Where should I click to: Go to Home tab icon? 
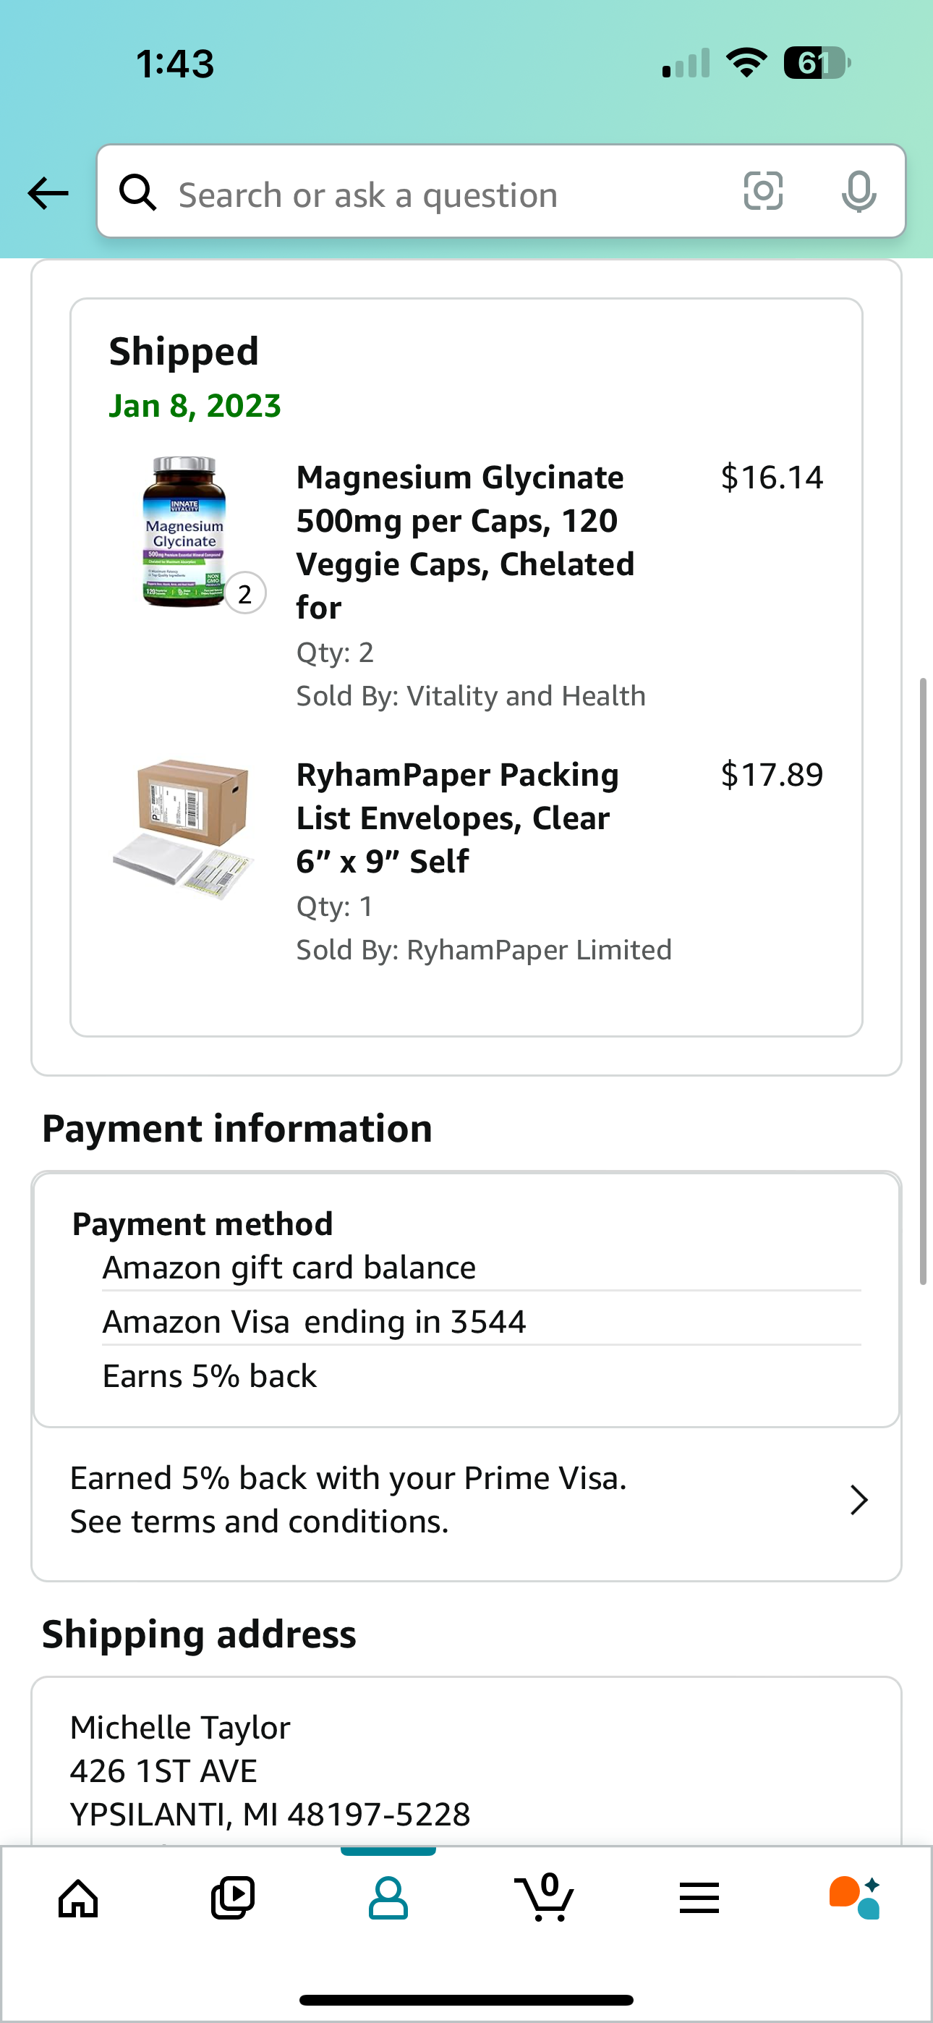(x=79, y=1898)
